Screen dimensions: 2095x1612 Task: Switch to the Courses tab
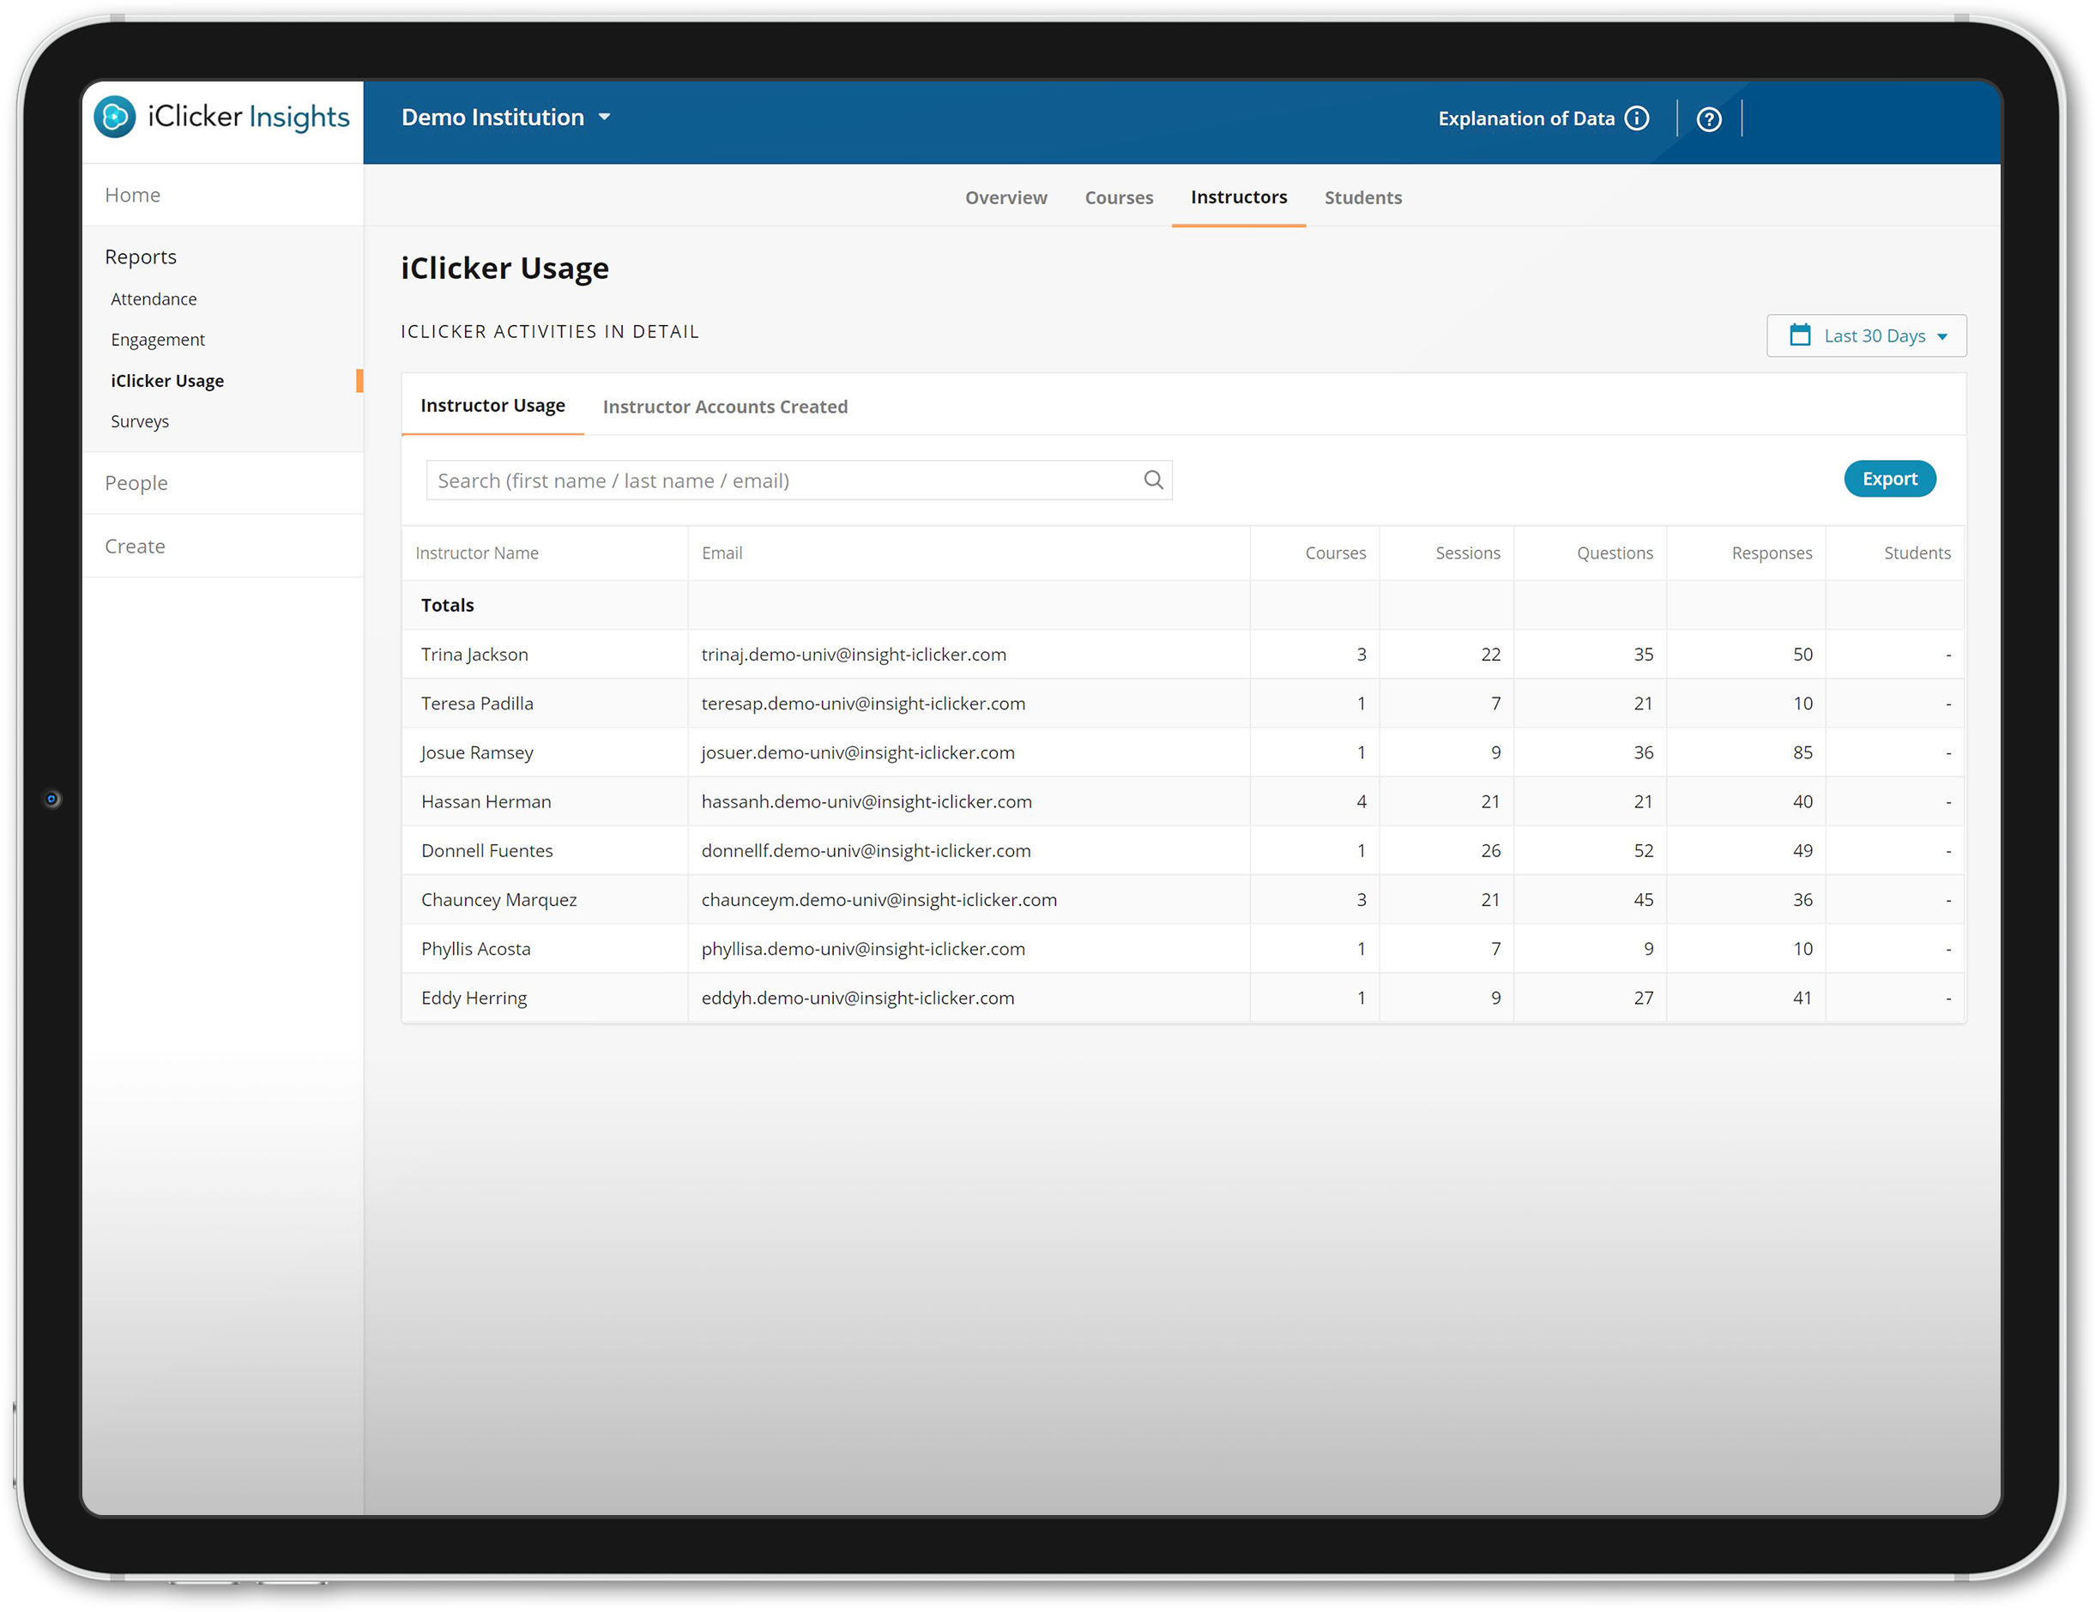[x=1119, y=197]
